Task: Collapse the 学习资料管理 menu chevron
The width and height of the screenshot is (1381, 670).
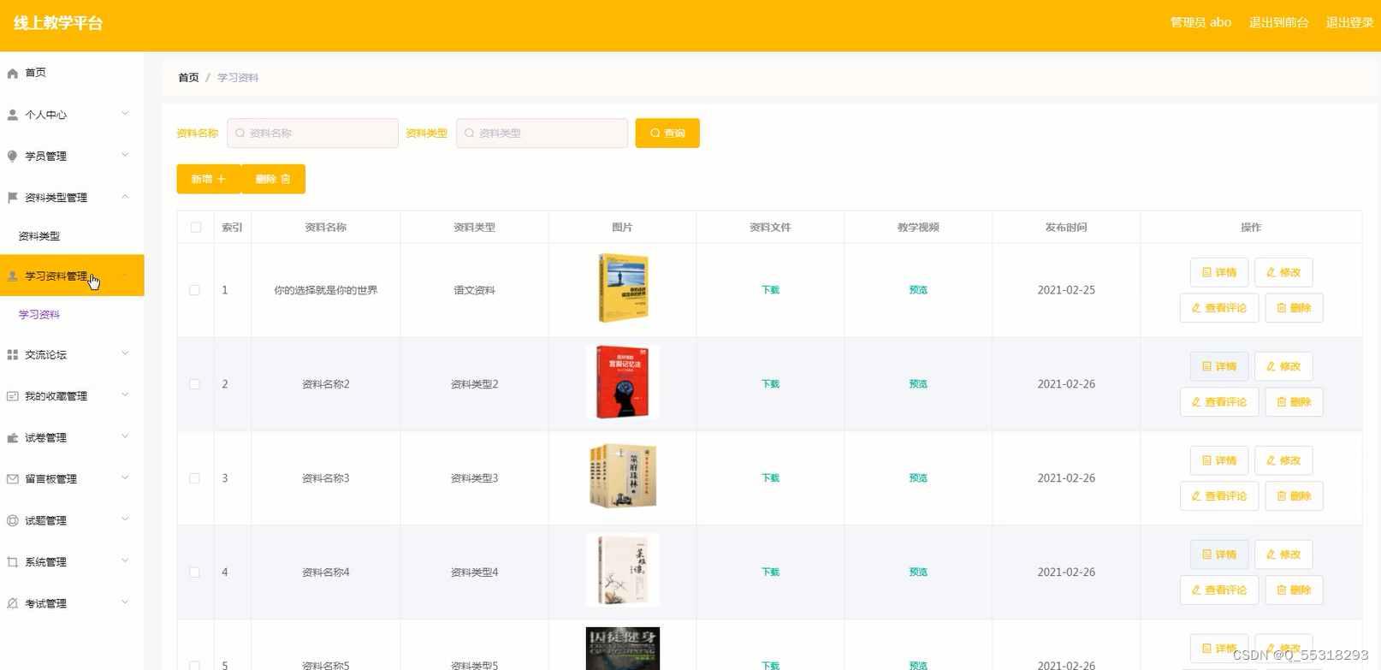Action: [x=125, y=276]
